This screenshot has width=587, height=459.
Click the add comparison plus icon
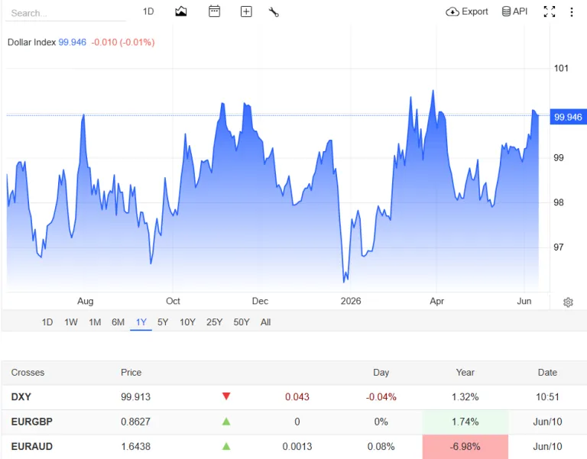click(246, 11)
